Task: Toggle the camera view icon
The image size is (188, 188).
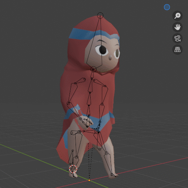Action: [177, 38]
